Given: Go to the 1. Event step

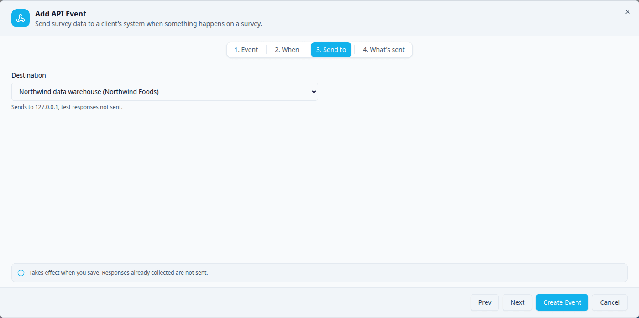Looking at the screenshot, I should (246, 50).
